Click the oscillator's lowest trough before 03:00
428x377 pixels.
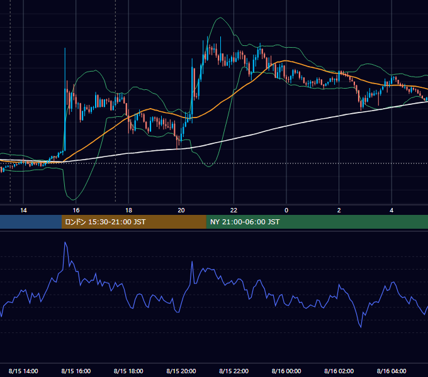361,327
